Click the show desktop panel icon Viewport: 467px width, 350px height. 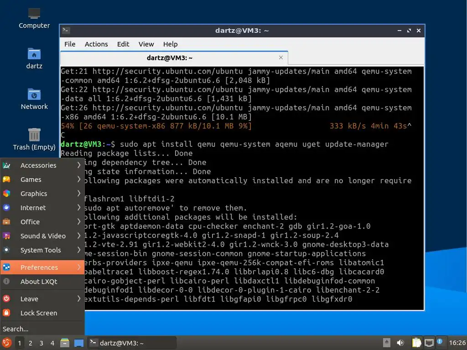pos(79,343)
